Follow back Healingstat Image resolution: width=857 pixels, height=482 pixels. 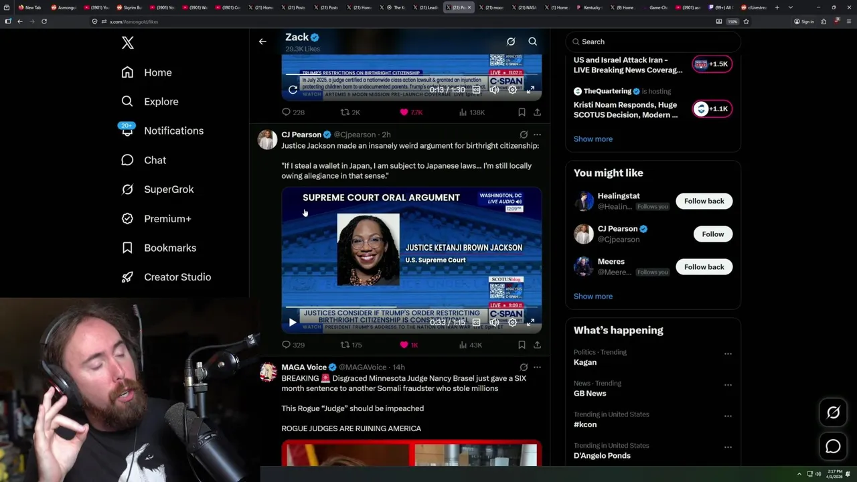[704, 201]
